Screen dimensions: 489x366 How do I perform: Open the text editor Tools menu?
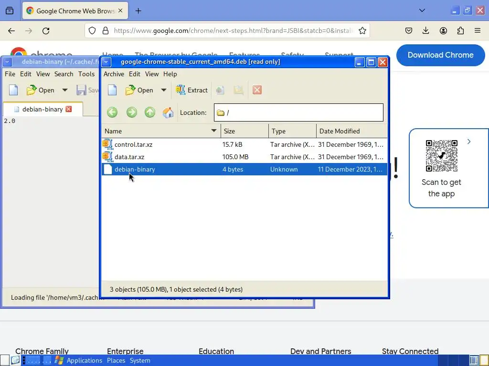[x=86, y=74]
